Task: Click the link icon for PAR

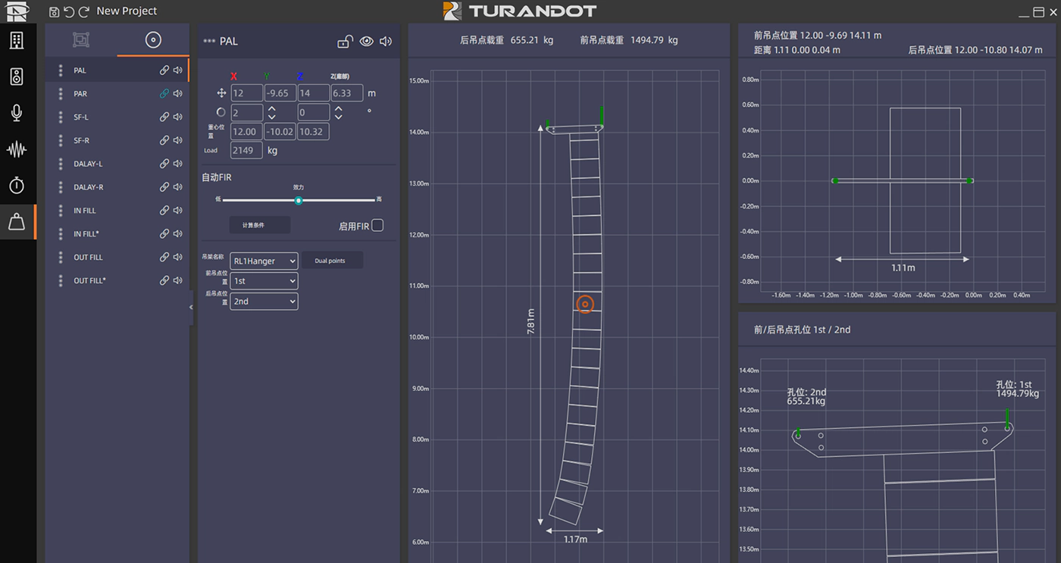Action: (164, 94)
